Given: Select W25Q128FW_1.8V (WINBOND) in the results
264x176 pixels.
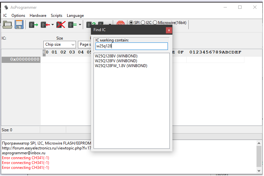Looking at the screenshot, I should tap(121, 66).
